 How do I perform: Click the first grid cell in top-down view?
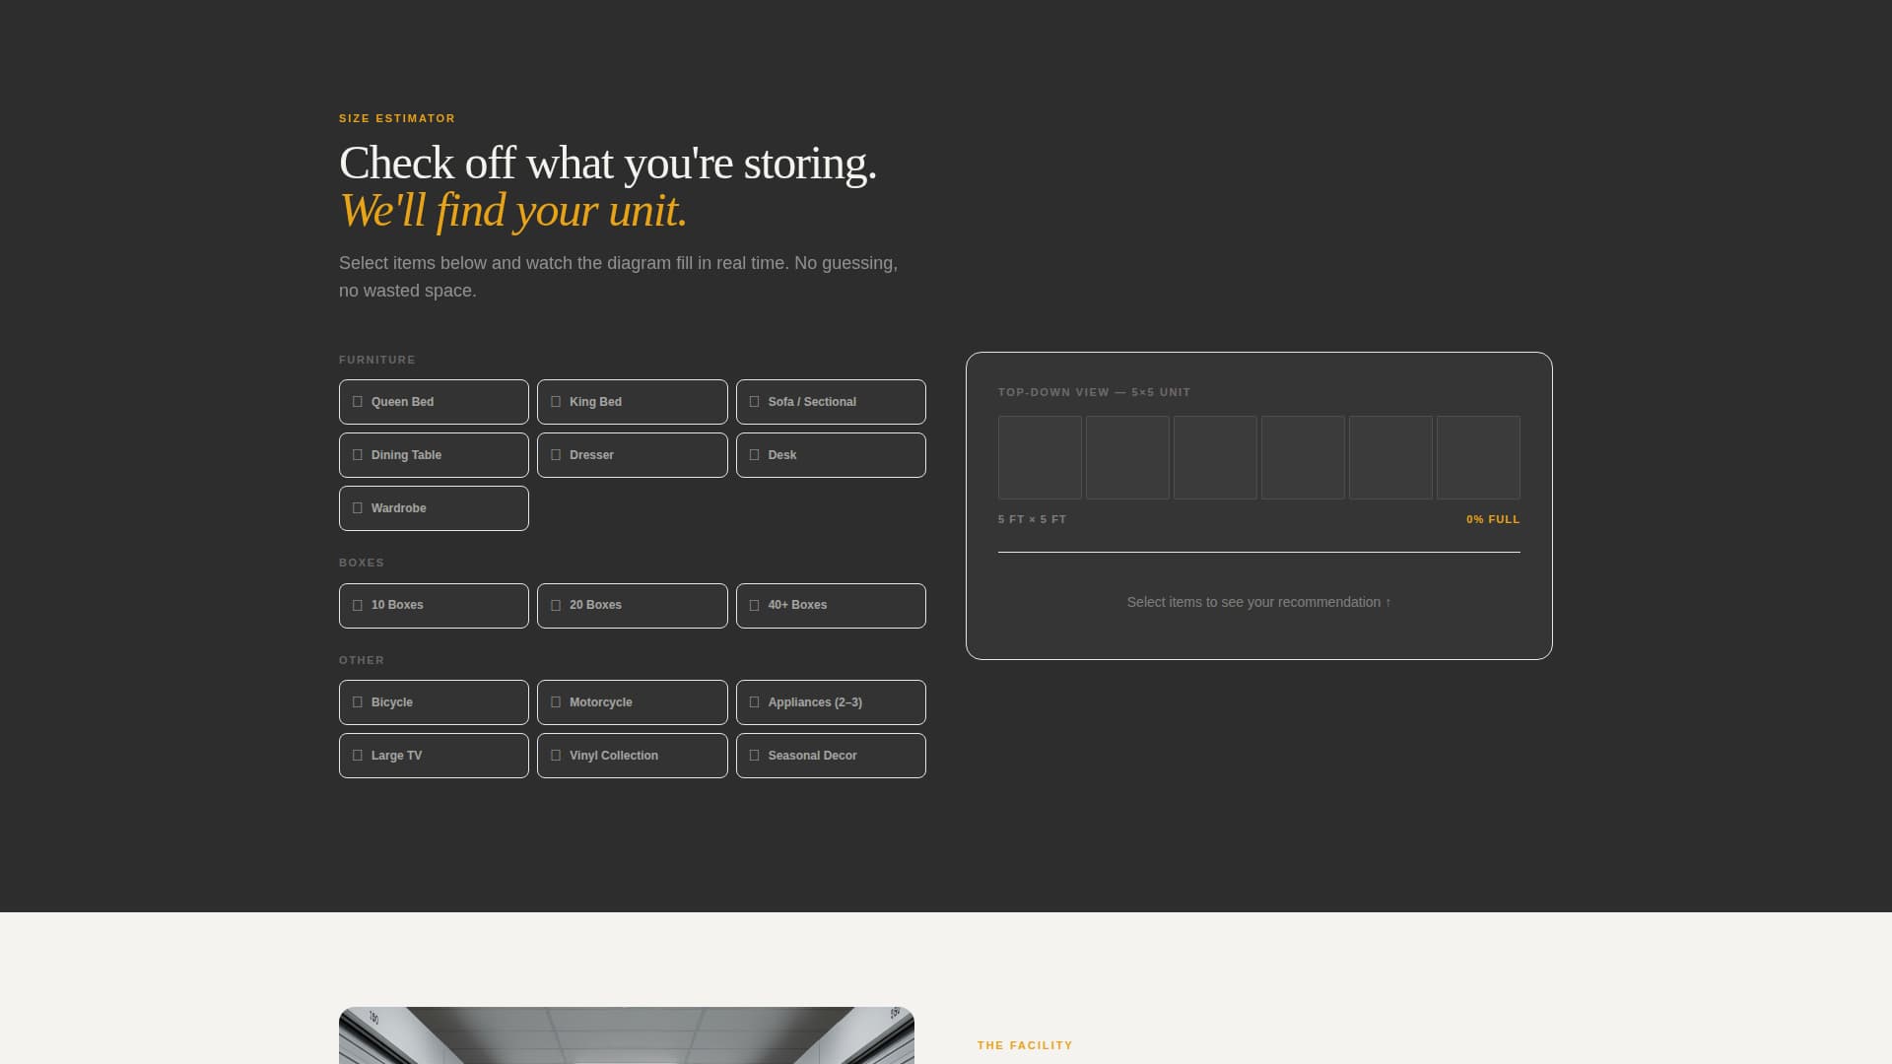1040,457
